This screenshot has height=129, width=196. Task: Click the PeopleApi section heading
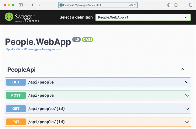[21, 70]
